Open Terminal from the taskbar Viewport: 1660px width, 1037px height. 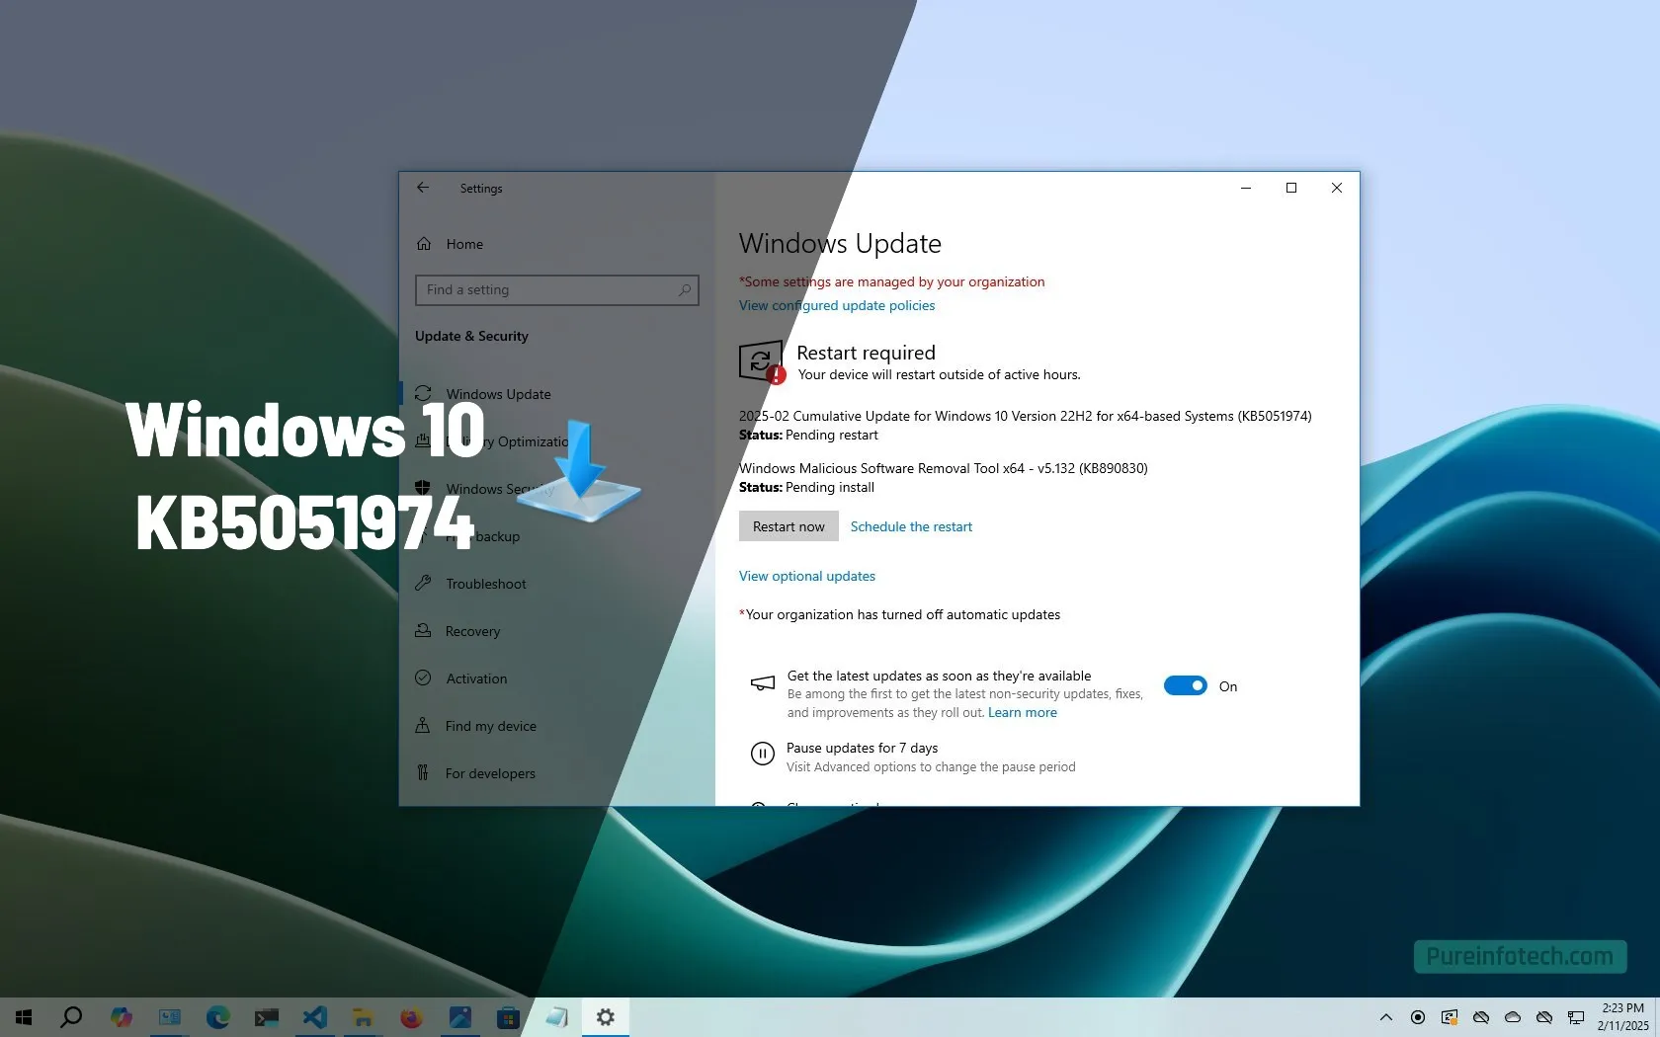pos(267,1017)
